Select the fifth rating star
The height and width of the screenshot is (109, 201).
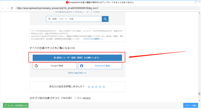click(x=104, y=87)
